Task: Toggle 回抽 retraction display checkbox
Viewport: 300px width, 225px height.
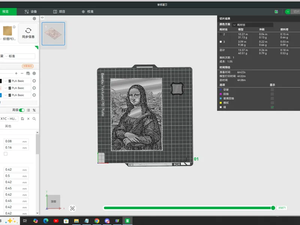Action: 272,94
